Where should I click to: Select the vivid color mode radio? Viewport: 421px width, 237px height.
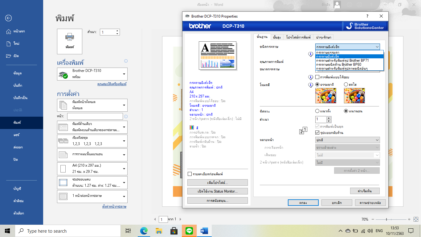346,85
